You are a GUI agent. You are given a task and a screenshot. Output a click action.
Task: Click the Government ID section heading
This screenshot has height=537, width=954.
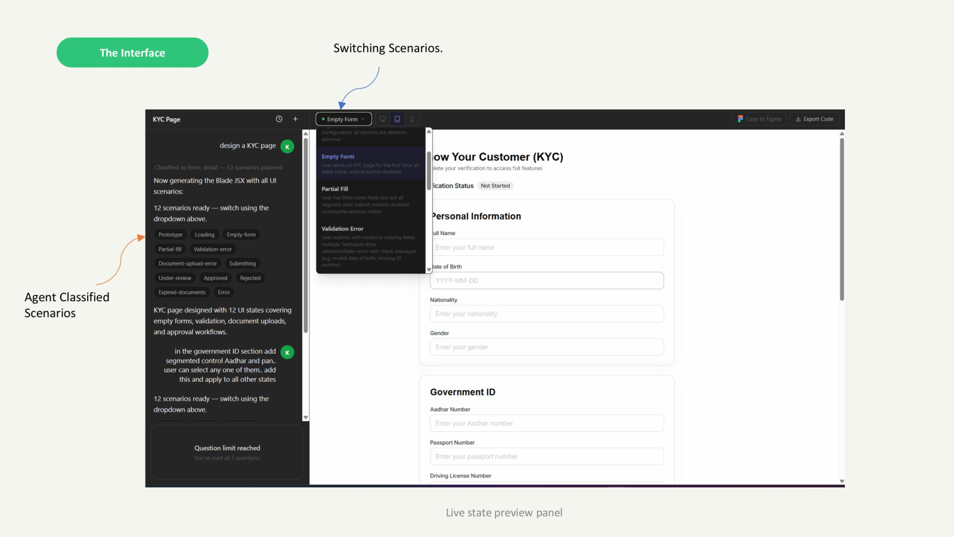tap(463, 392)
